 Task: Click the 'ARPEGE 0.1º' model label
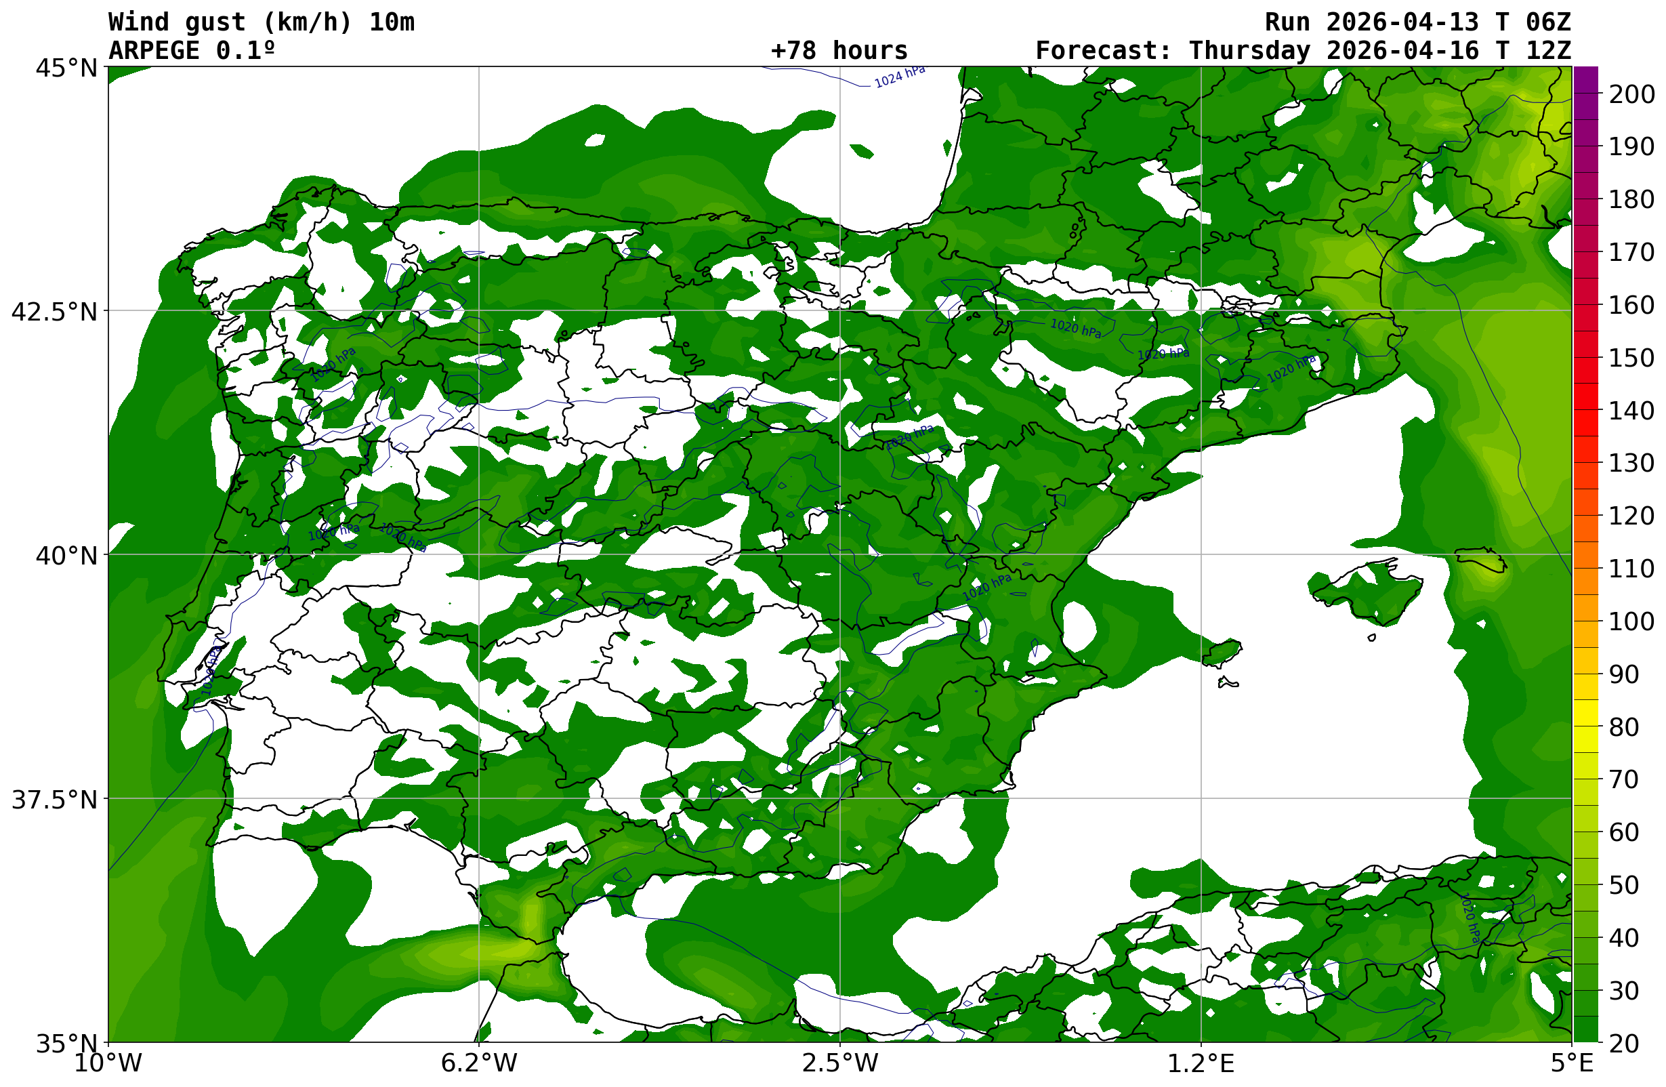click(192, 50)
